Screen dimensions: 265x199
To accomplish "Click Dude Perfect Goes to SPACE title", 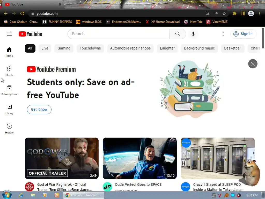I will (138, 184).
